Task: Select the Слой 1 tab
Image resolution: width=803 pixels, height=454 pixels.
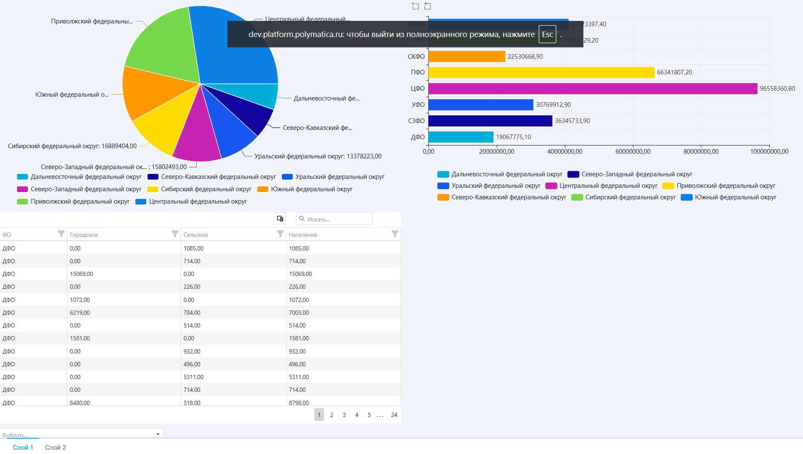Action: tap(23, 447)
